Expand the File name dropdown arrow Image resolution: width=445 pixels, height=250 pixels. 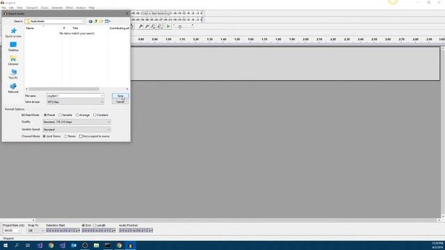[102, 96]
